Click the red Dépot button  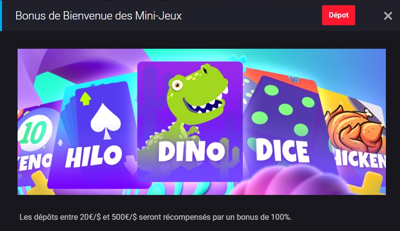(338, 15)
